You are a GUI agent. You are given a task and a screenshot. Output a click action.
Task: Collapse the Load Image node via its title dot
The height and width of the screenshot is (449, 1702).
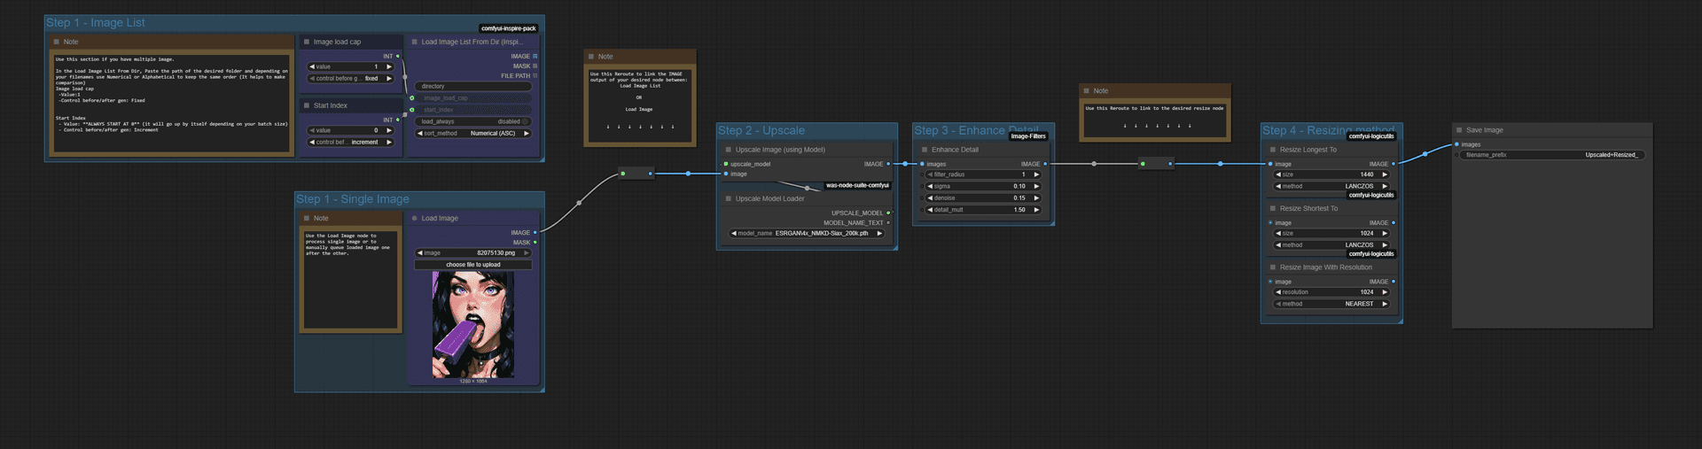tap(415, 218)
